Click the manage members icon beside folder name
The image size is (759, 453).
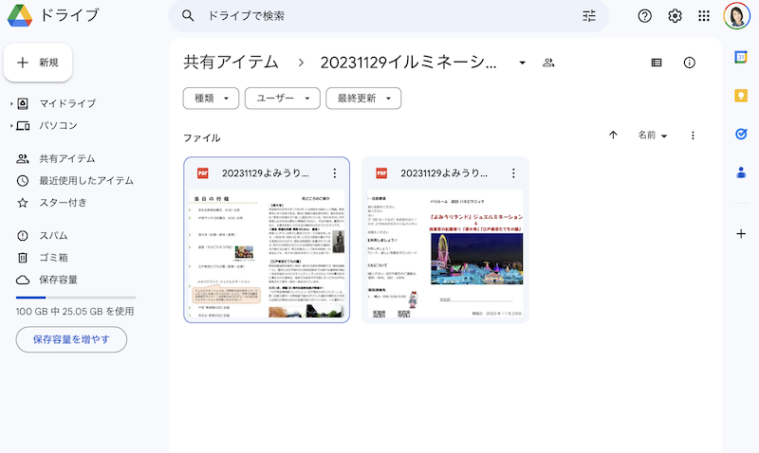coord(548,63)
